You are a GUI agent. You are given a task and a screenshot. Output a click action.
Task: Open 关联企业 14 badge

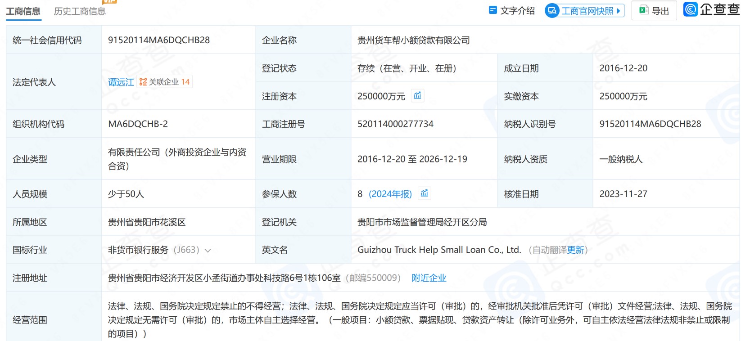tap(165, 82)
